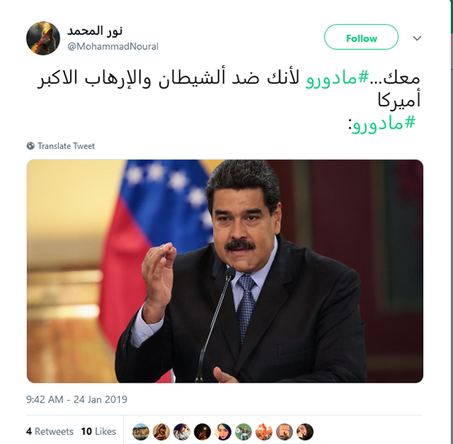The height and width of the screenshot is (444, 453).
Task: Open the author's profile avatar
Action: pyautogui.click(x=43, y=39)
